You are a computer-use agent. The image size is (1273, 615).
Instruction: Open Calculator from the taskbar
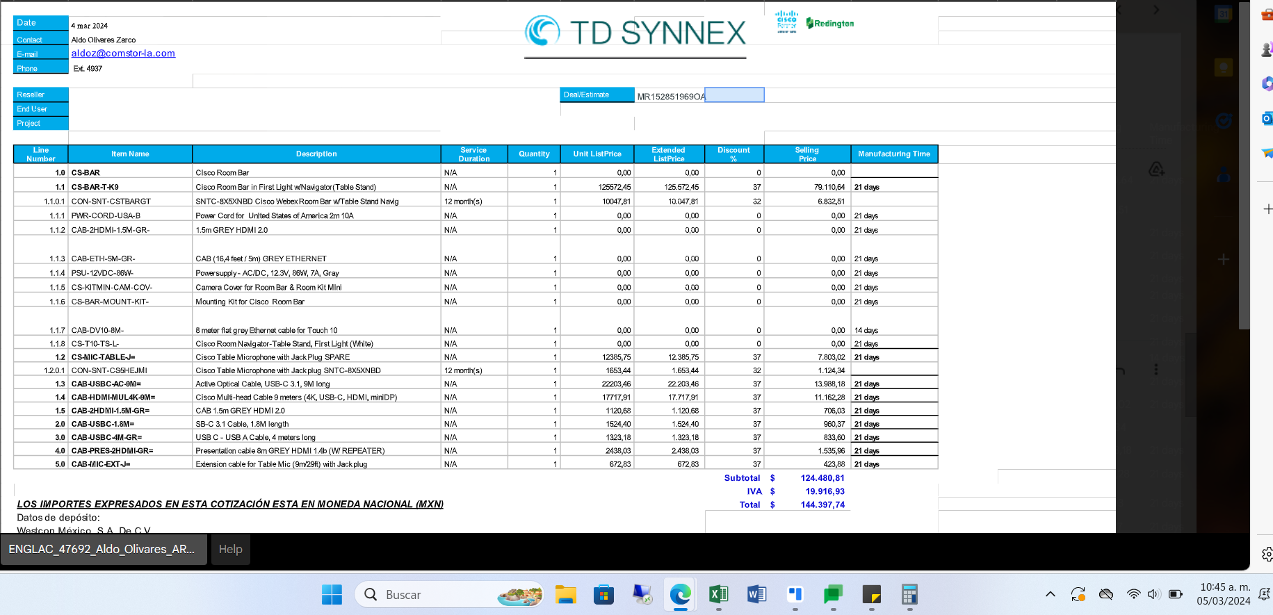pos(909,595)
